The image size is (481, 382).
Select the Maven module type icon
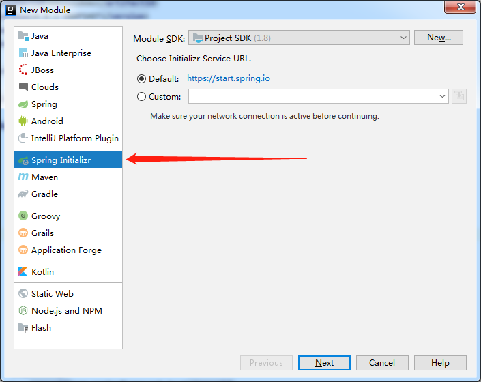(23, 177)
